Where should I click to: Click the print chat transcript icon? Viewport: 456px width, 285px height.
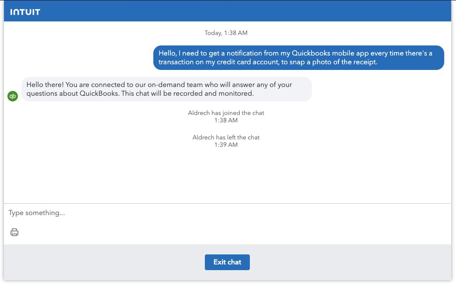[14, 232]
